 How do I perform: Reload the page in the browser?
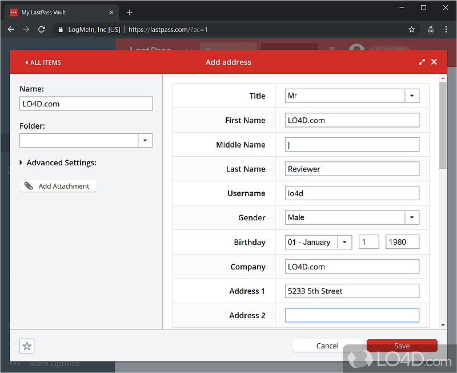click(42, 29)
